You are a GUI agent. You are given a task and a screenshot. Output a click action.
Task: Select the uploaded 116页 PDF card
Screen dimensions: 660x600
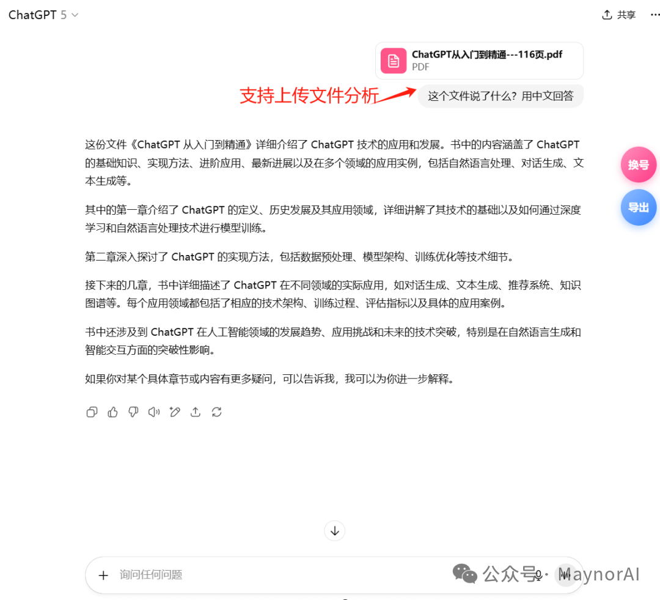click(x=480, y=61)
